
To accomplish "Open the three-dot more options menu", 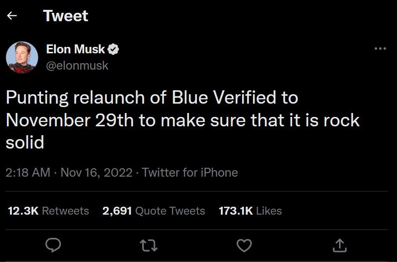I will pos(380,48).
